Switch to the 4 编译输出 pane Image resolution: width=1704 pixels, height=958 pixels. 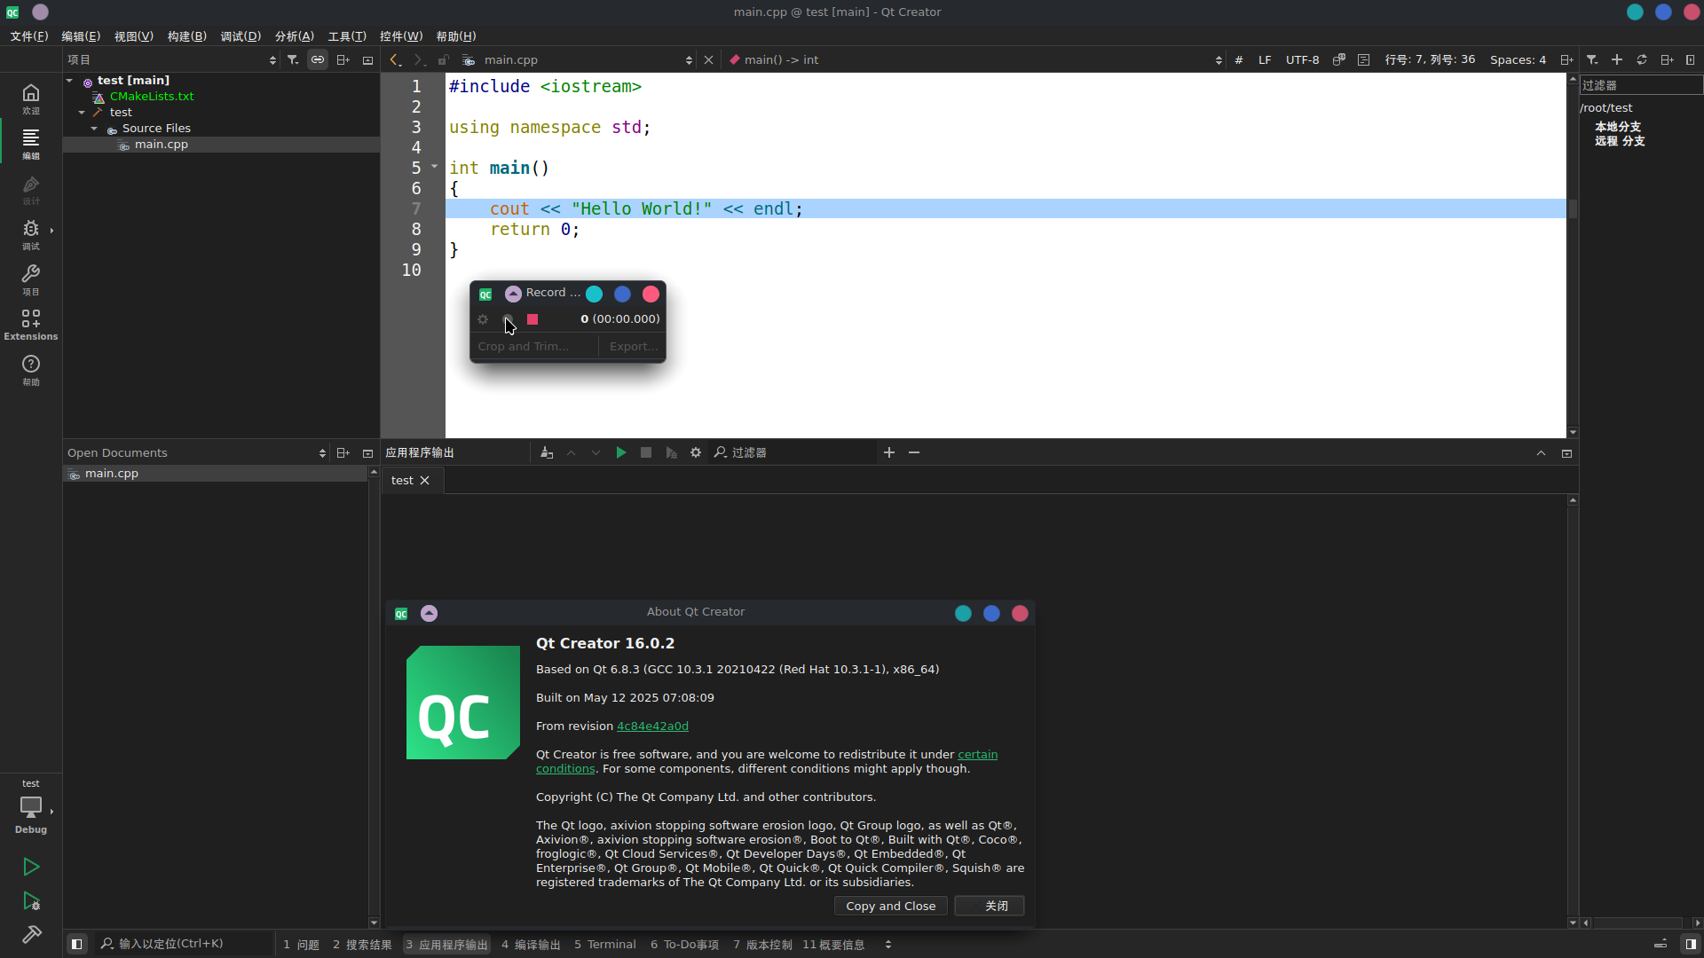pos(531,945)
